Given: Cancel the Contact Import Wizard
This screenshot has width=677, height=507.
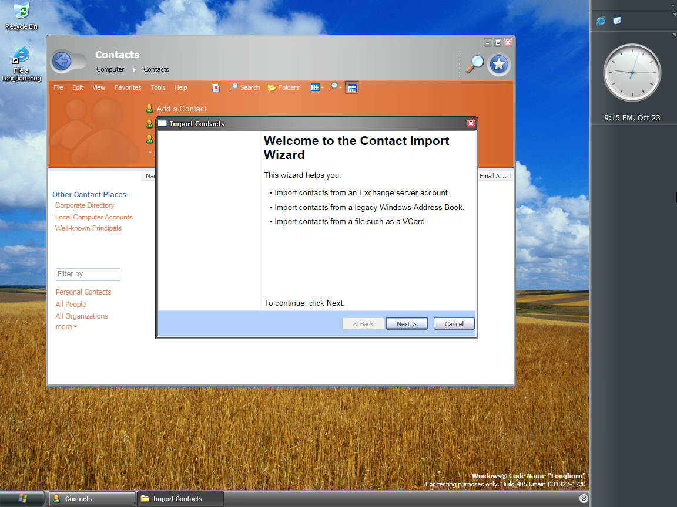Looking at the screenshot, I should pyautogui.click(x=454, y=324).
